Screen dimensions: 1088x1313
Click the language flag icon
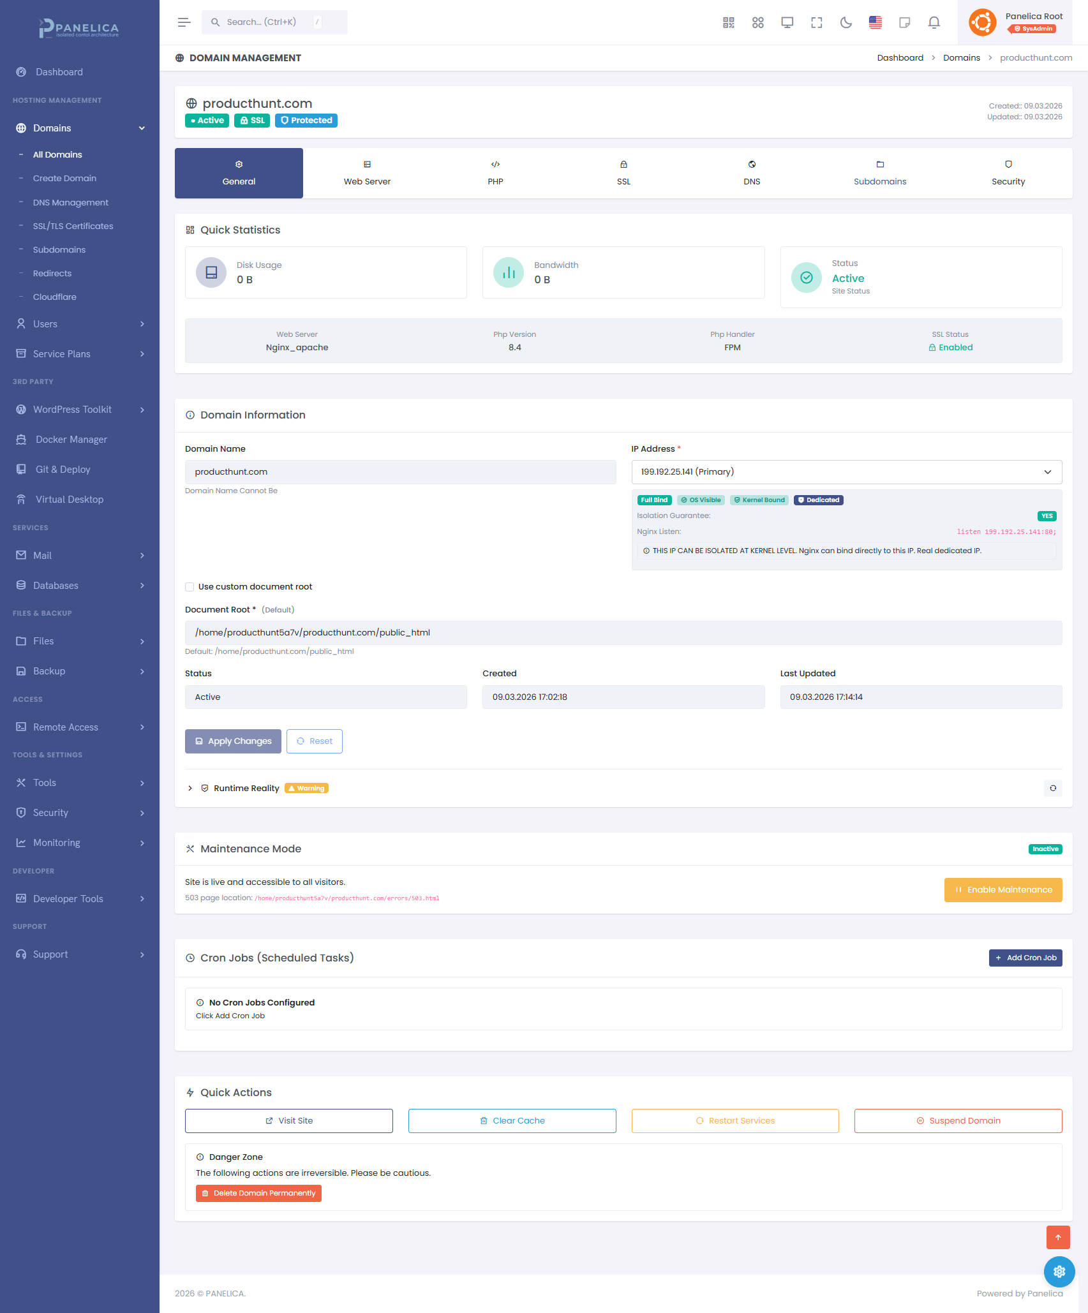875,22
